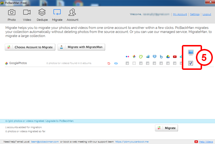215x144 pixels.
Task: Select the Migrate section
Action: click(x=57, y=15)
